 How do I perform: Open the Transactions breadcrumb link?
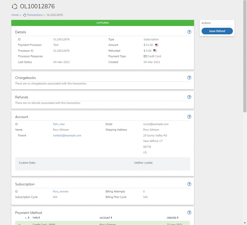pos(35,15)
